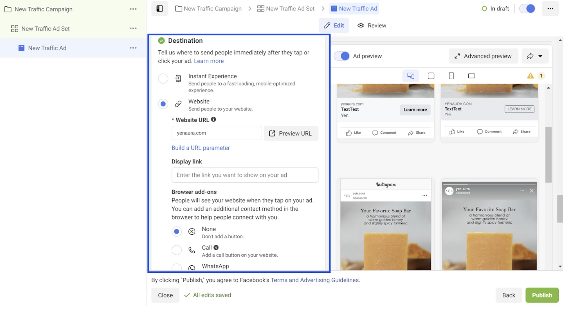This screenshot has width=564, height=309.
Task: Expand the share dropdown arrow near Advanced preview
Action: click(x=540, y=56)
